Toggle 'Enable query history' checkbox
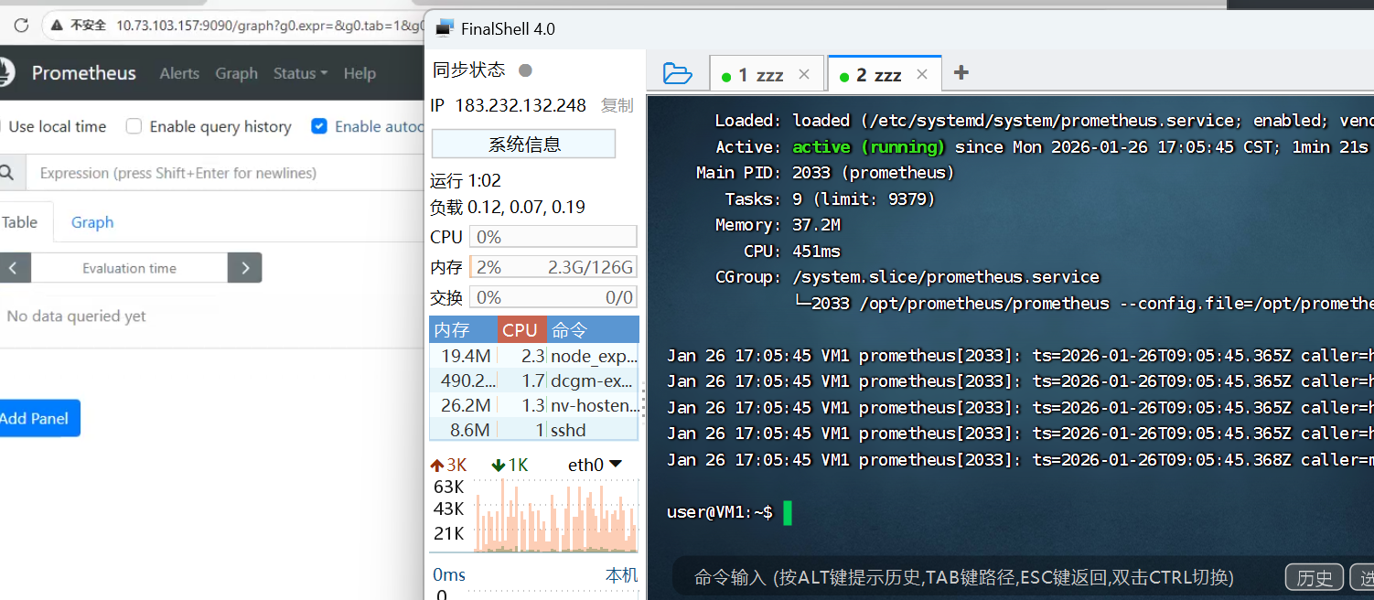This screenshot has height=600, width=1374. point(134,126)
